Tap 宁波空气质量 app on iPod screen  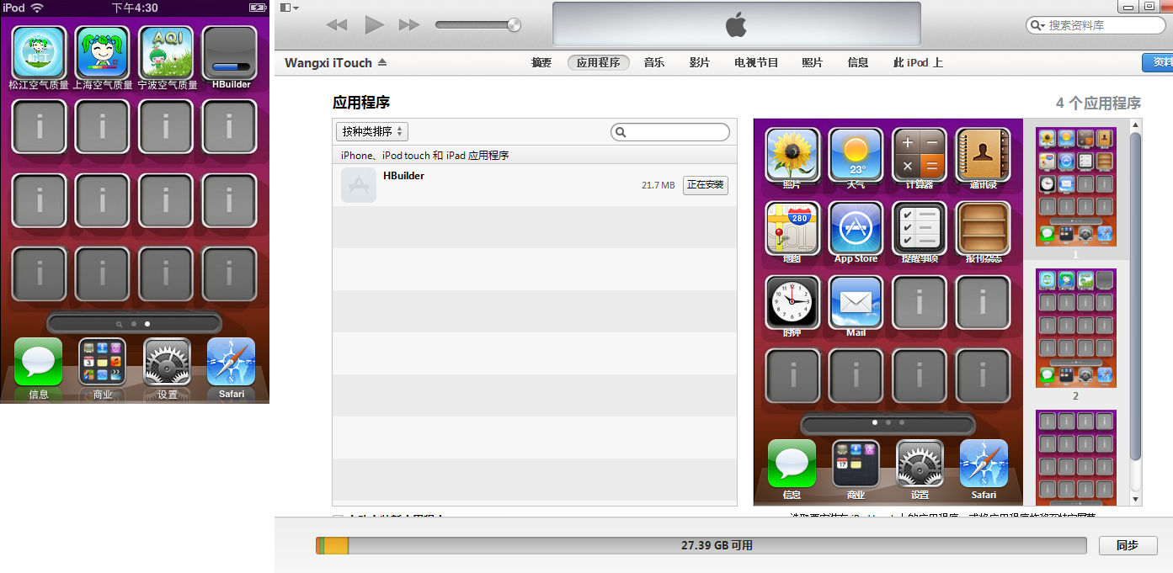pos(166,52)
